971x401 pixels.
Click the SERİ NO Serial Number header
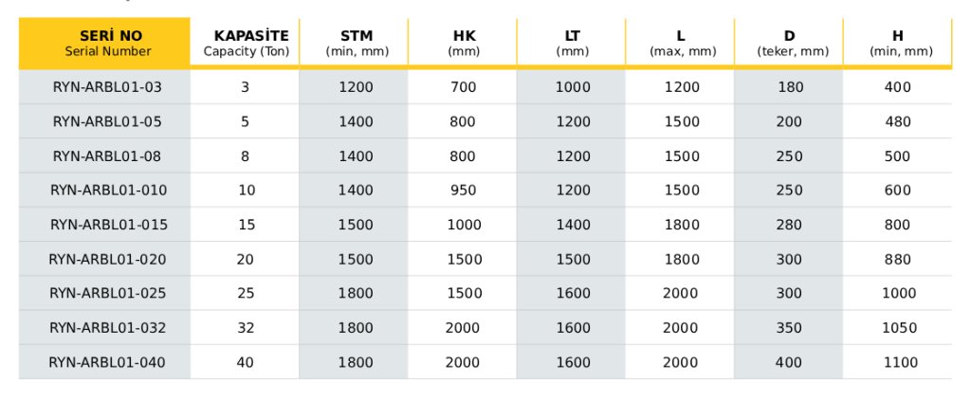click(104, 43)
